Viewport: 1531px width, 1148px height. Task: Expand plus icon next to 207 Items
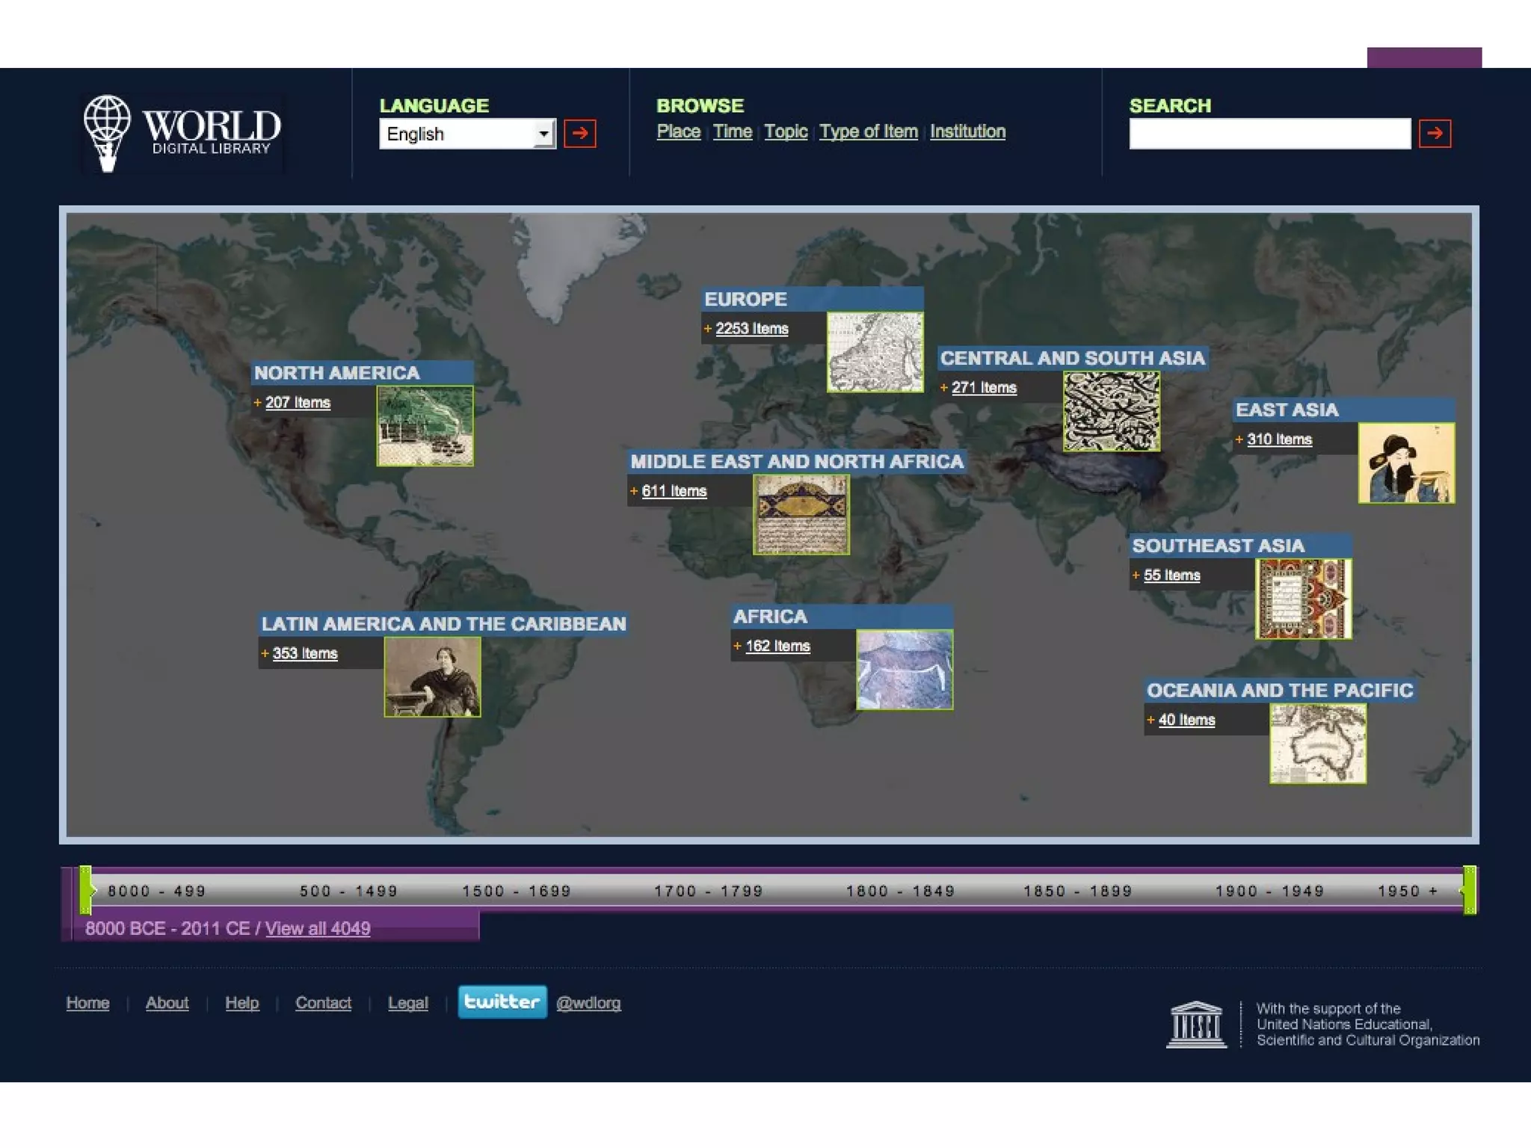(257, 402)
